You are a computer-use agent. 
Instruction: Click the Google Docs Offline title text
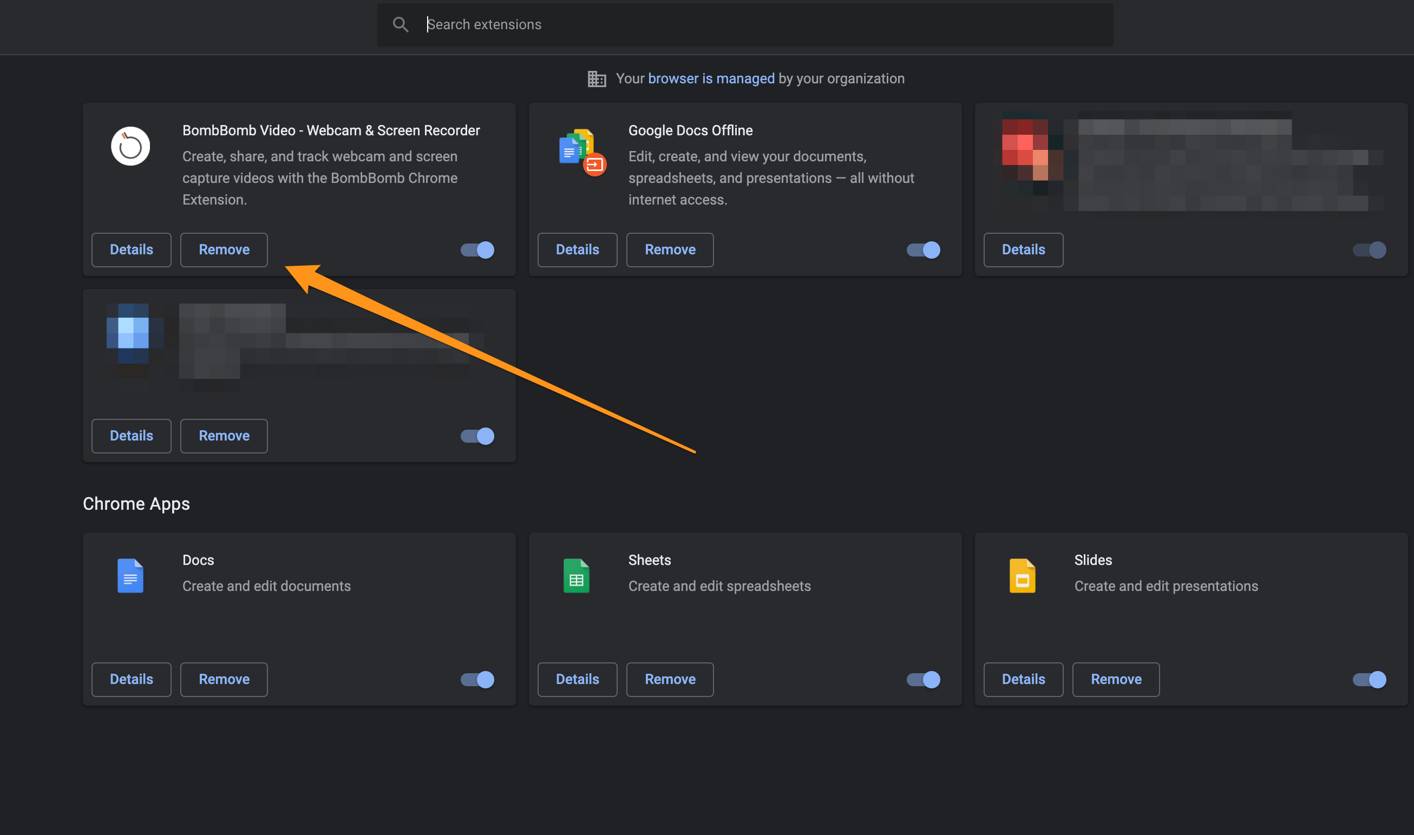pyautogui.click(x=690, y=130)
